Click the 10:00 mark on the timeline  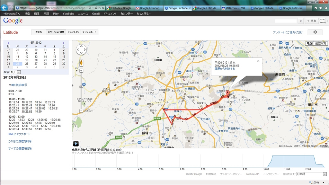click(x=266, y=169)
